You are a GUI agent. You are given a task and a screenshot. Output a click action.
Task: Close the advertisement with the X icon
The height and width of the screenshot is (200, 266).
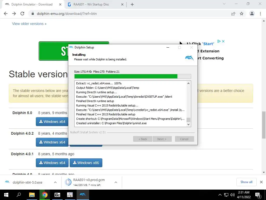223,41
